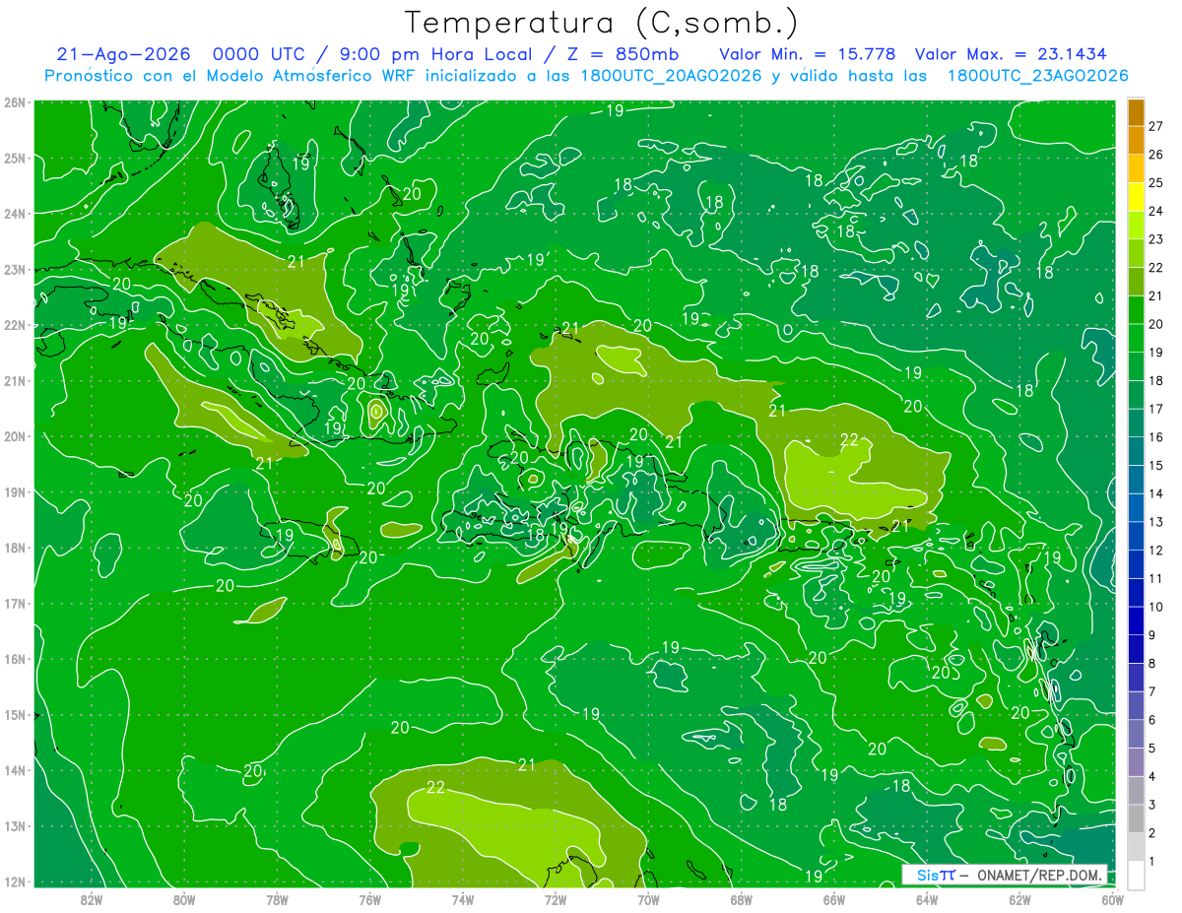This screenshot has width=1182, height=913.
Task: Click the 13N latitude axis label
Action: (15, 825)
